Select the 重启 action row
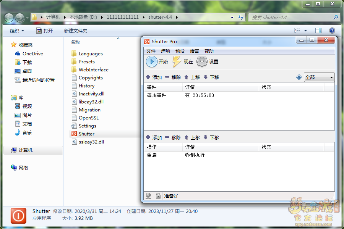 pyautogui.click(x=239, y=155)
